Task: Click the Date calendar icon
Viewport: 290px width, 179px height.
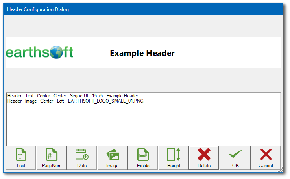Action: pos(82,155)
